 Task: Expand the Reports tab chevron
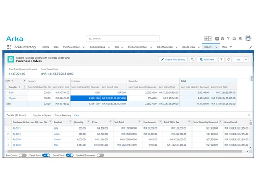point(216,47)
